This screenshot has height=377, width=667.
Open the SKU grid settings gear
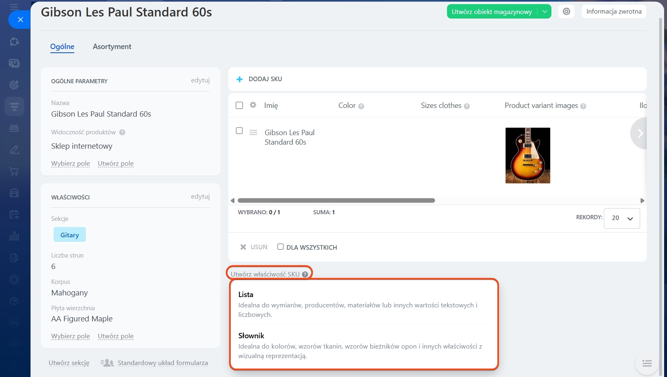coord(253,105)
